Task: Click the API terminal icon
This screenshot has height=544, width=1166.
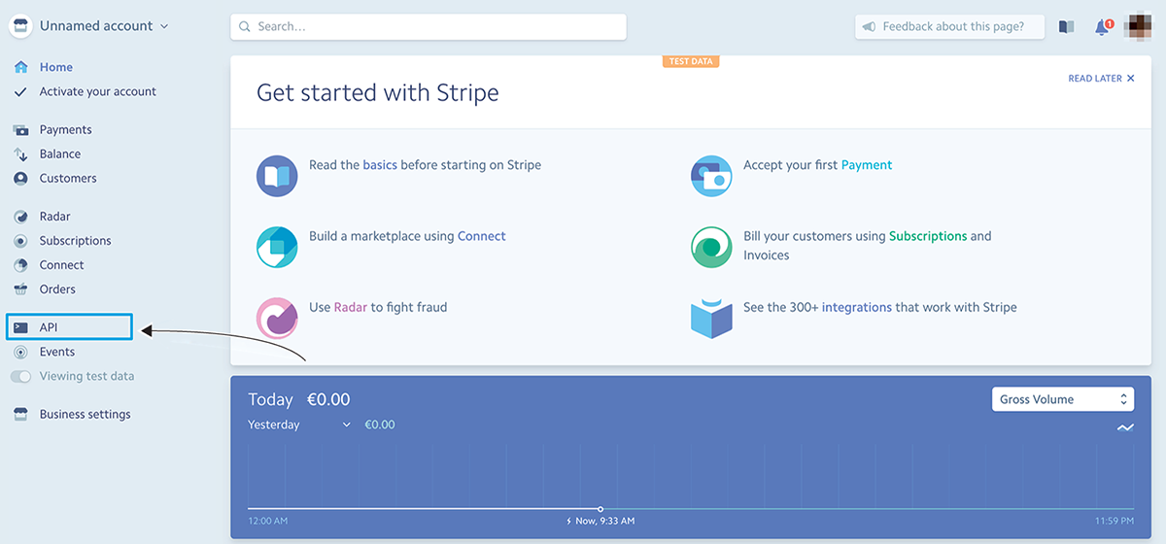Action: [20, 328]
